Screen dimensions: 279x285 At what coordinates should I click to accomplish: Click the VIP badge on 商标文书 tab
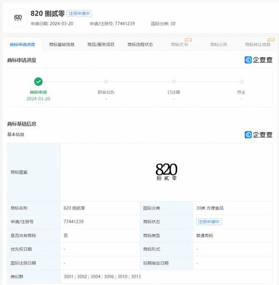(188, 40)
